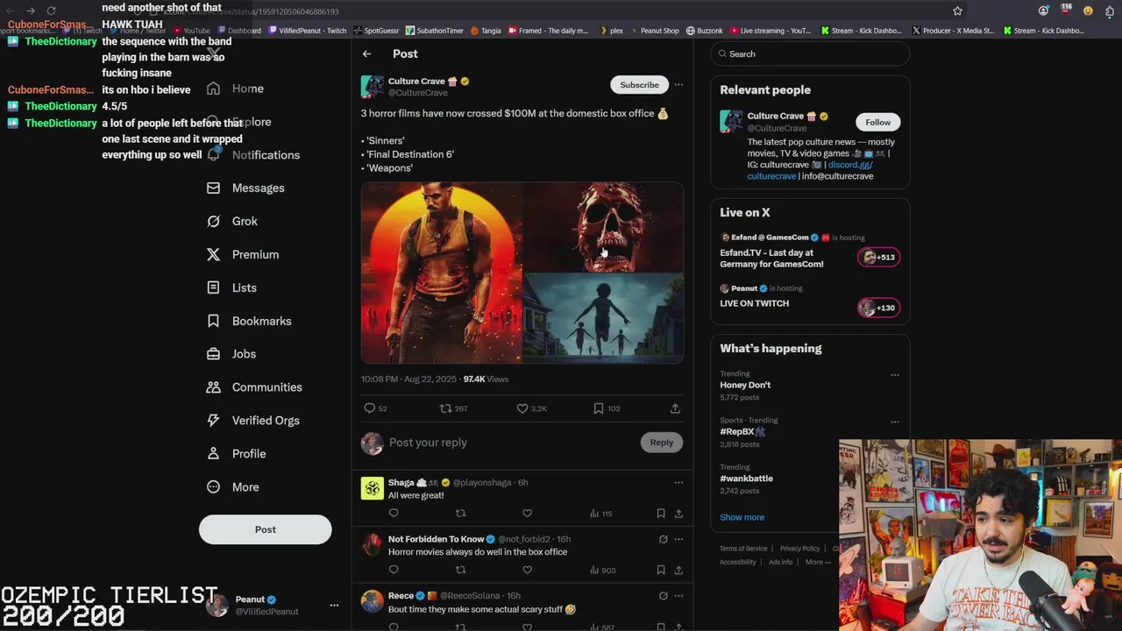1122x631 pixels.
Task: Click the white Post button
Action: point(266,529)
